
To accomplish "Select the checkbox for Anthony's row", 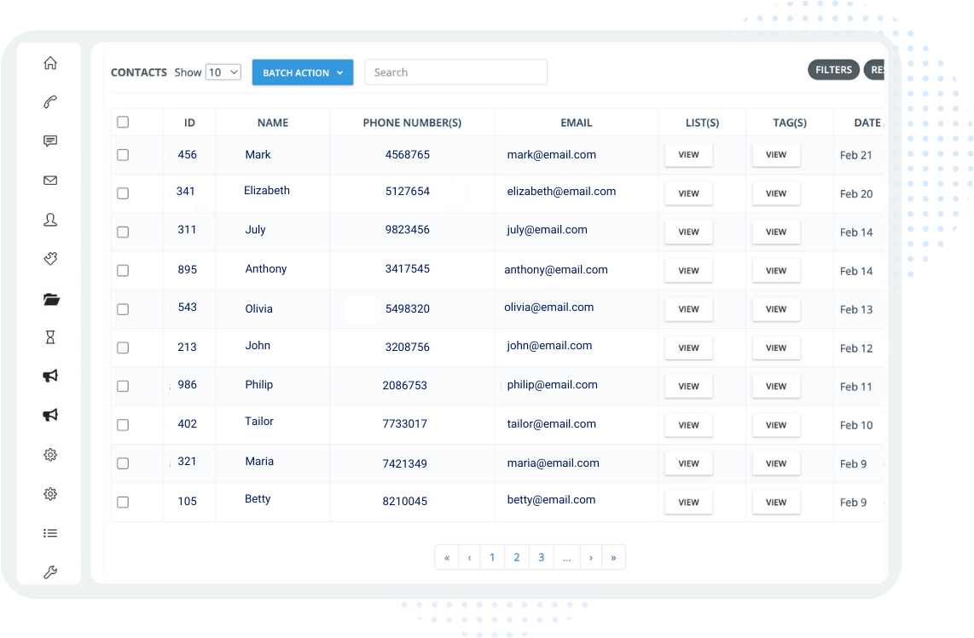I will click(123, 270).
